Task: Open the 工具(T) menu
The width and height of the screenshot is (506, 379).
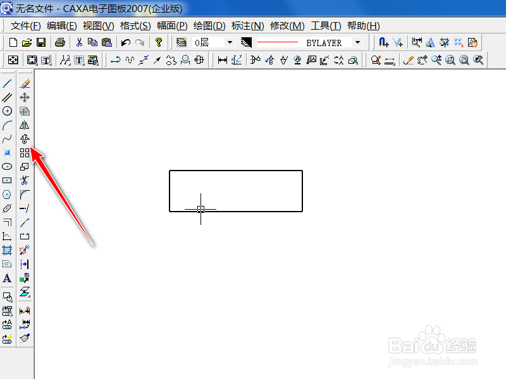Action: pyautogui.click(x=326, y=26)
